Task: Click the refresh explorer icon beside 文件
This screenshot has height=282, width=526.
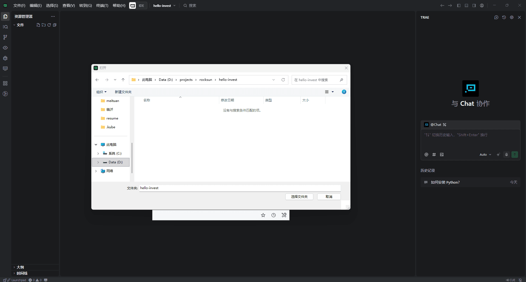Action: tap(49, 25)
